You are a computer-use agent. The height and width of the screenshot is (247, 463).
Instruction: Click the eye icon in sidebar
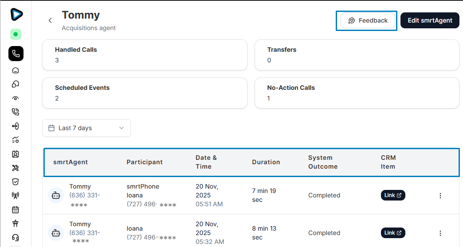(16, 98)
